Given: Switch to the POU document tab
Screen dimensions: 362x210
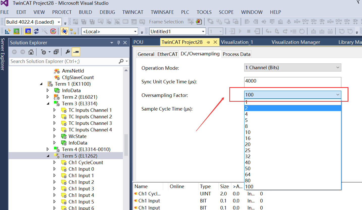Looking at the screenshot, I should [x=138, y=42].
